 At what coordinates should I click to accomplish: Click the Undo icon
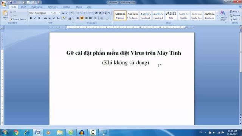point(15,2)
